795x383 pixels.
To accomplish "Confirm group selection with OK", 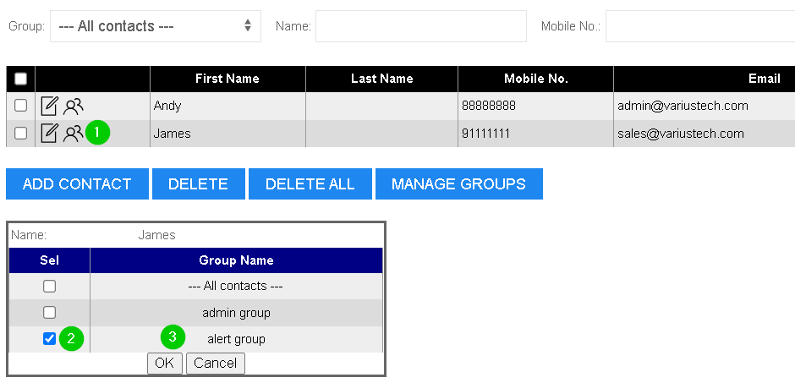I will point(165,364).
